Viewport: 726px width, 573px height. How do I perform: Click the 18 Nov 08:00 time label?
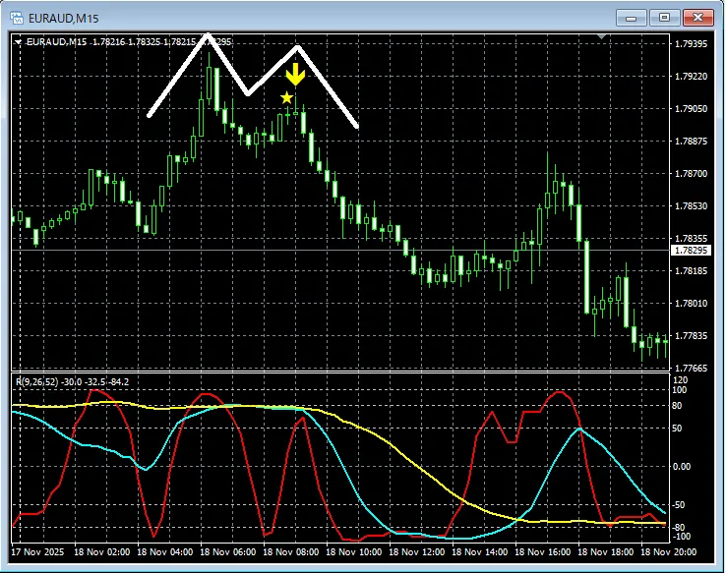(291, 552)
